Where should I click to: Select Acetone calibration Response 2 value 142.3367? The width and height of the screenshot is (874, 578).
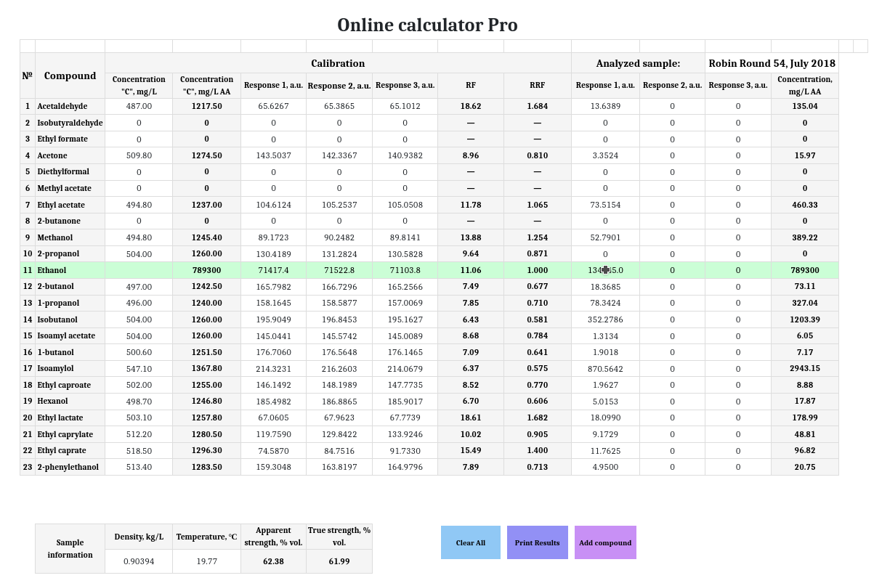(339, 155)
